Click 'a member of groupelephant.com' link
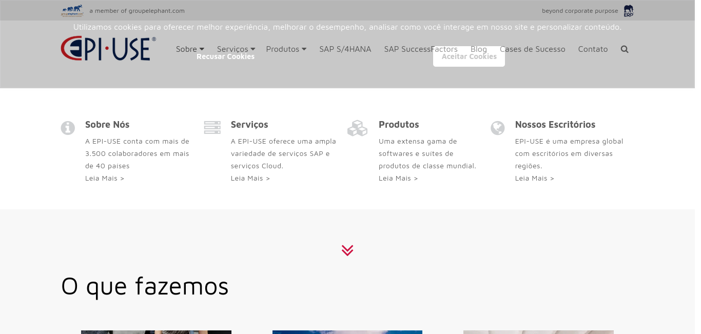 (x=137, y=11)
